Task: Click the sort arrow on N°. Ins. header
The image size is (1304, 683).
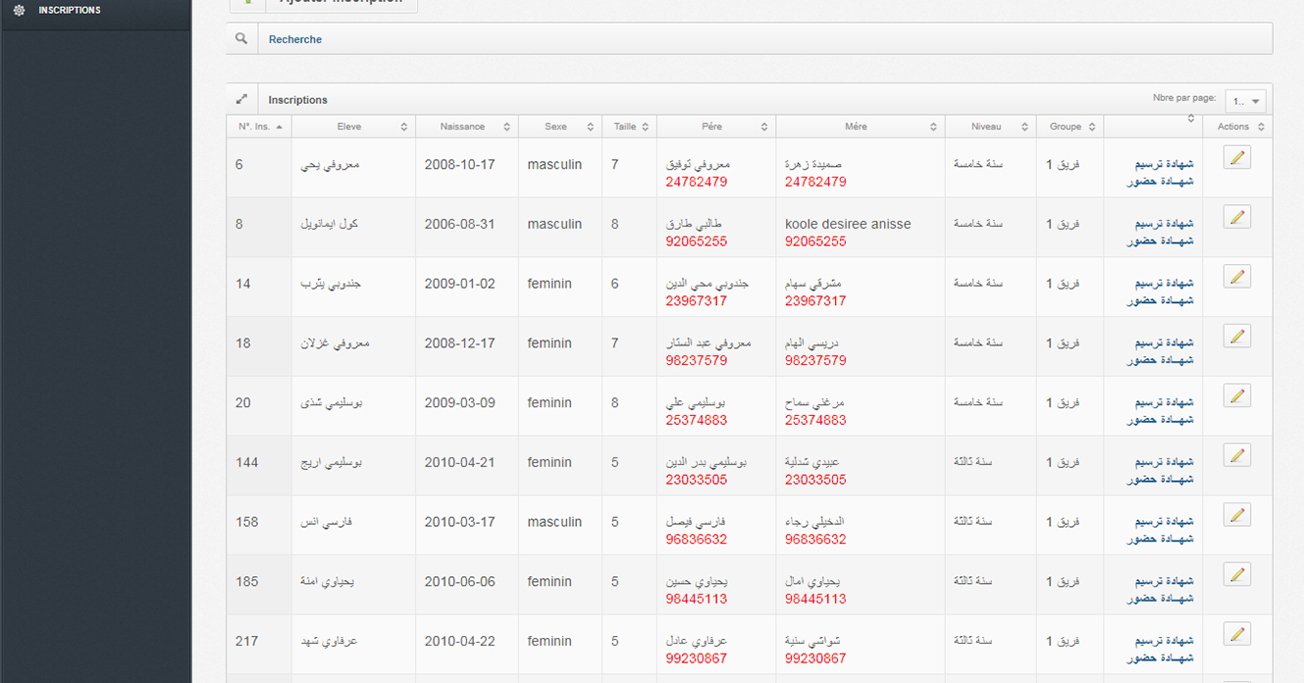Action: click(280, 127)
